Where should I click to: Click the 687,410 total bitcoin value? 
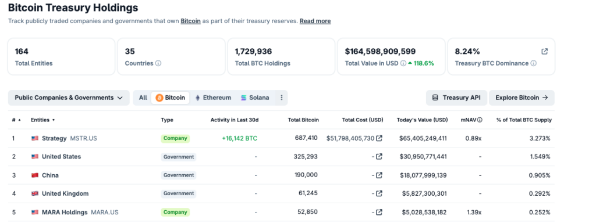point(306,138)
